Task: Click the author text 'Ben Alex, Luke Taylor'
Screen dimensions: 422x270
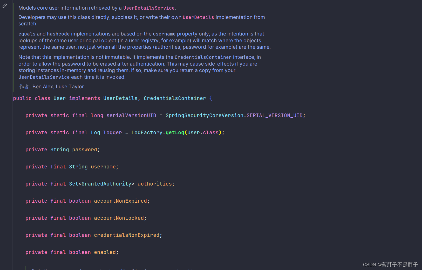Action: (x=58, y=87)
